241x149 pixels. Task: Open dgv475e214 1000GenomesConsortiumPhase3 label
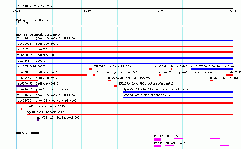[x=155, y=89]
